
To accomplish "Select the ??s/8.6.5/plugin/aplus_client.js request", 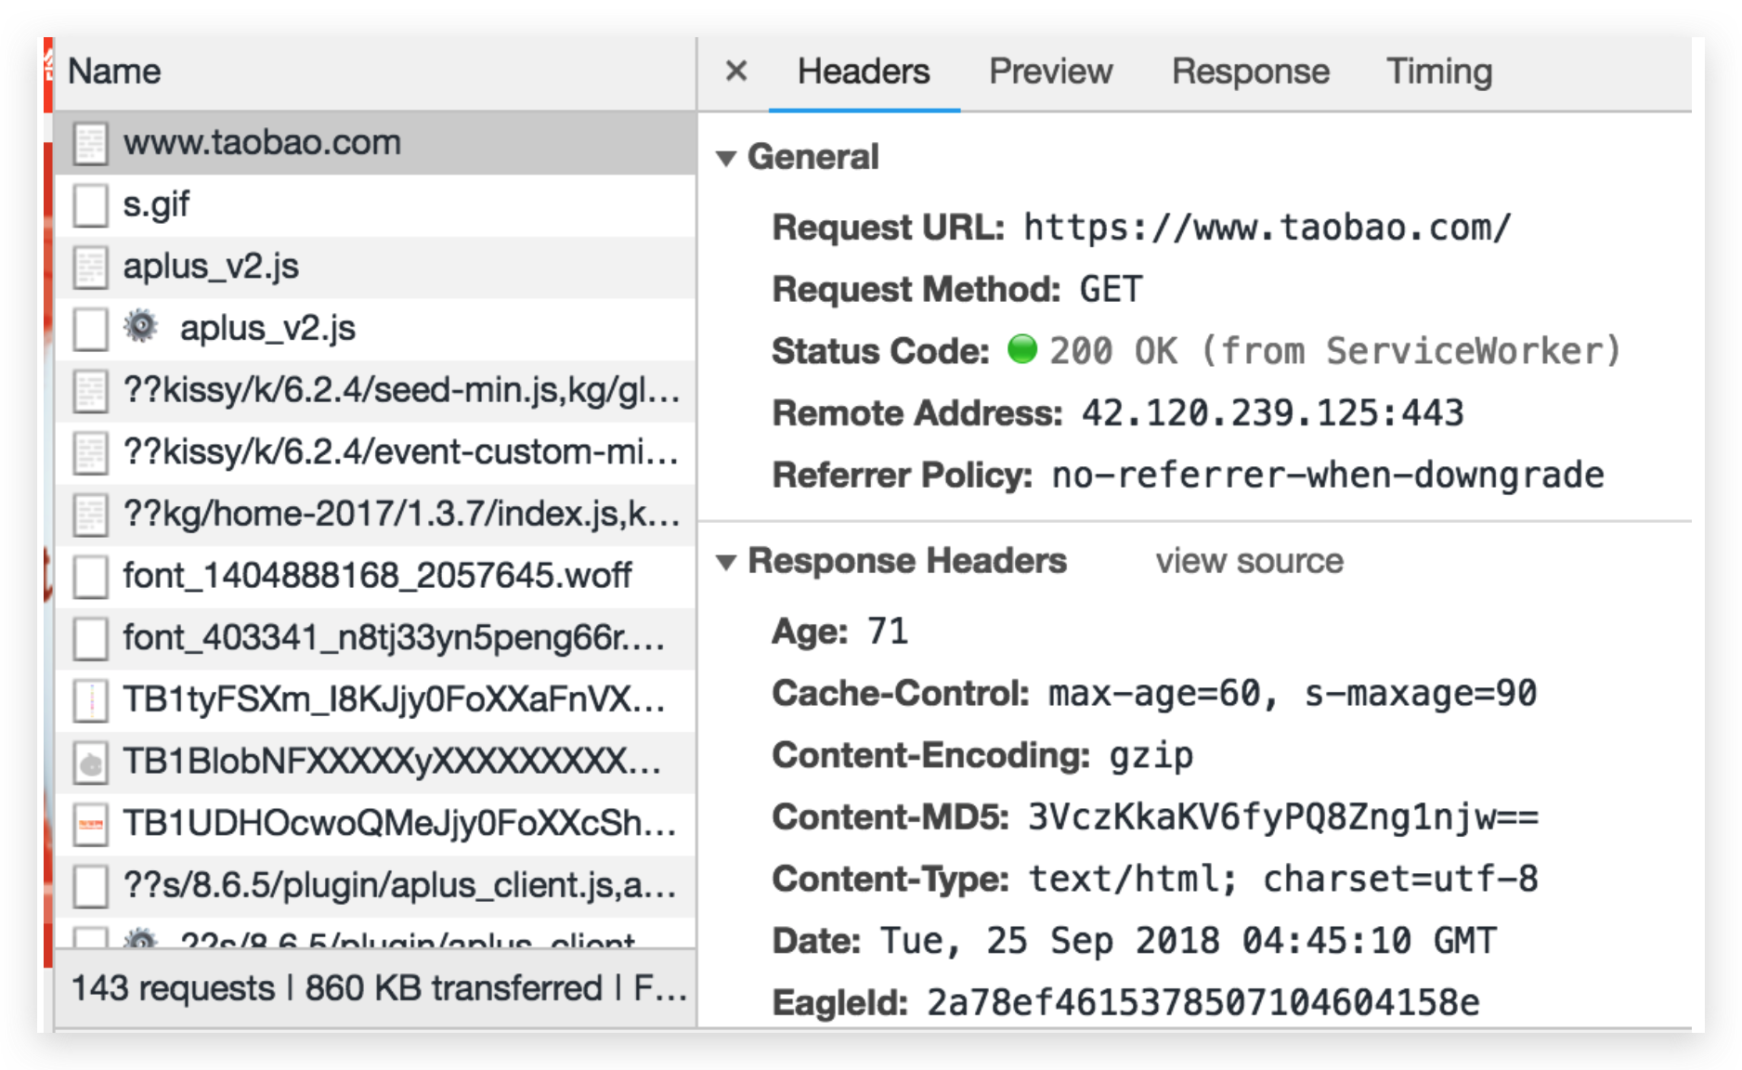I will [x=375, y=886].
